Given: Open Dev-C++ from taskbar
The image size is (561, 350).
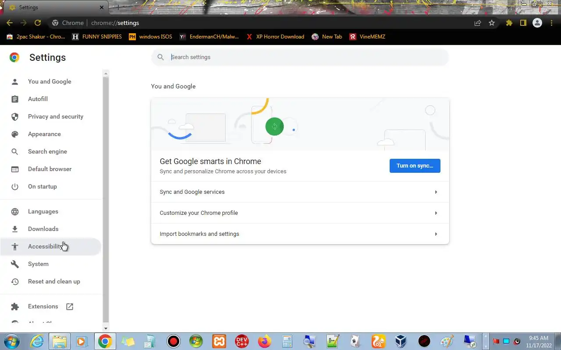Looking at the screenshot, I should click(241, 341).
